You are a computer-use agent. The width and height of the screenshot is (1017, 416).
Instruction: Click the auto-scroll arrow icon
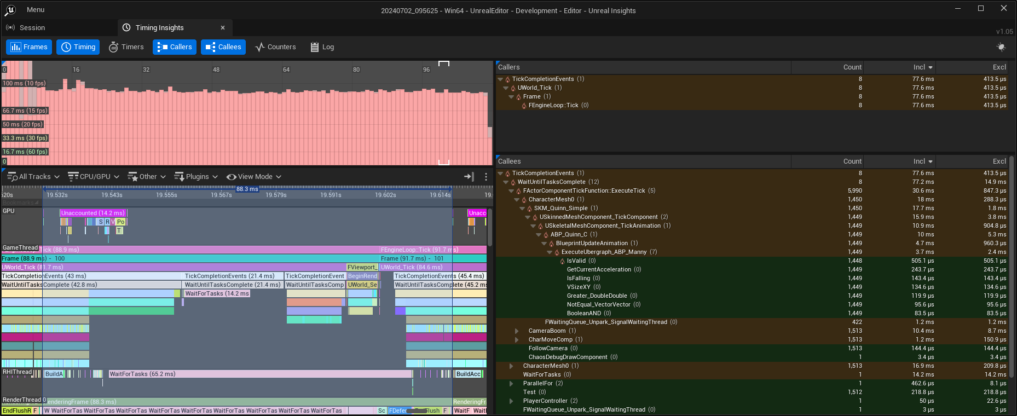coord(469,176)
